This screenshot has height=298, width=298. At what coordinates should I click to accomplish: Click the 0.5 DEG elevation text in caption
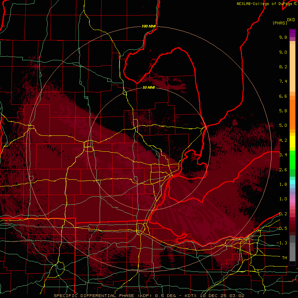(x=165, y=296)
